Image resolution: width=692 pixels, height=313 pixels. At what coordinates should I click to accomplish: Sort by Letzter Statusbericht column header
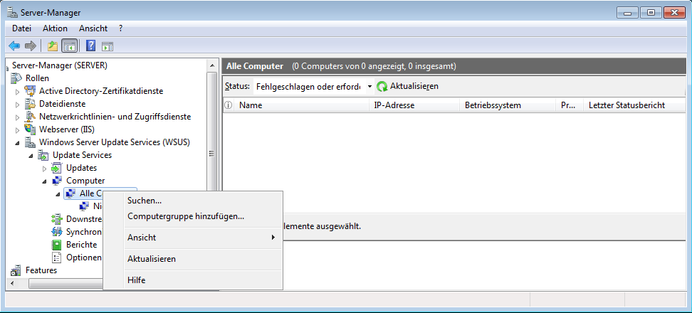tap(634, 105)
